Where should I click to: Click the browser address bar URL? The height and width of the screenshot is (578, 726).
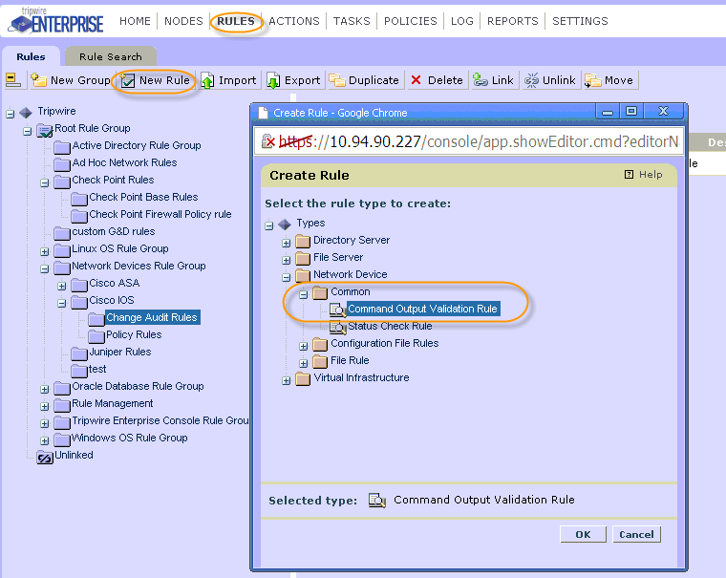point(478,141)
